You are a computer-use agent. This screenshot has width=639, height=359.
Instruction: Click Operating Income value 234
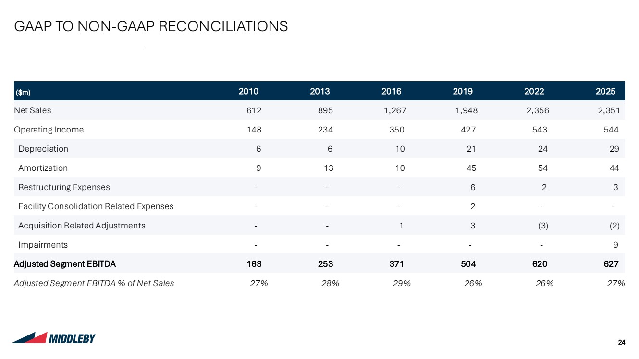(x=325, y=130)
